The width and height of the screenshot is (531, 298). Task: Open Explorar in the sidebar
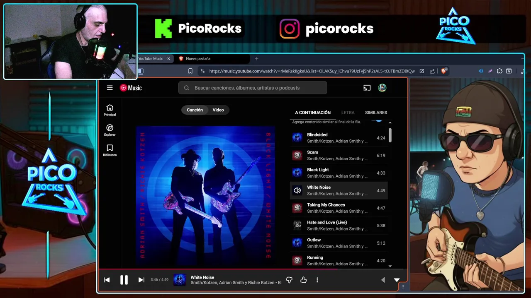pyautogui.click(x=110, y=130)
